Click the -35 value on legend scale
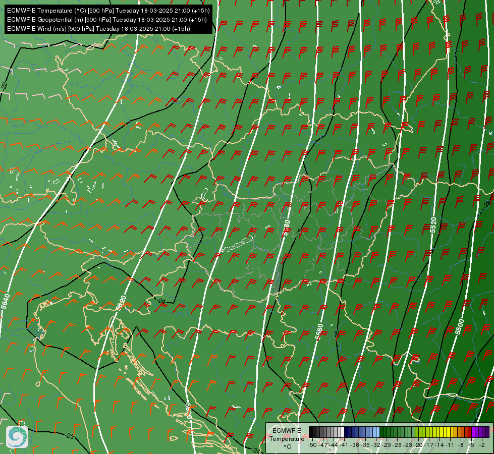The image size is (494, 454). [365, 445]
